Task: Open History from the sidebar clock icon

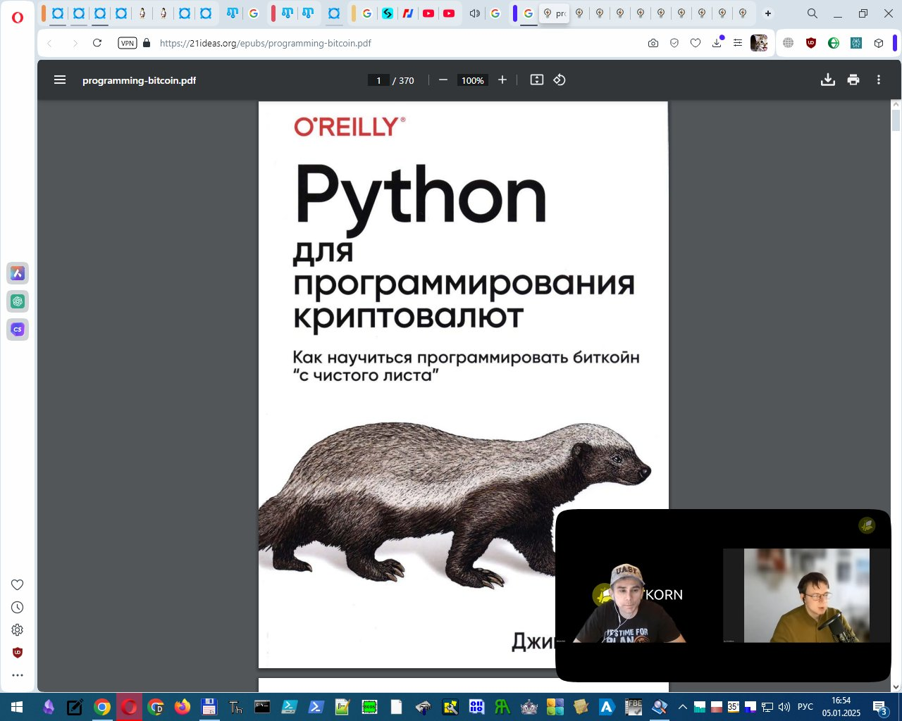Action: 18,607
